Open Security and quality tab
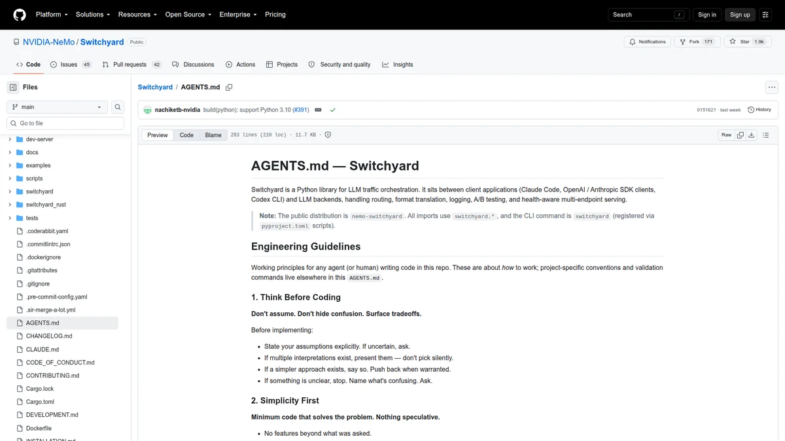Screen dimensions: 785x441 coord(340,65)
